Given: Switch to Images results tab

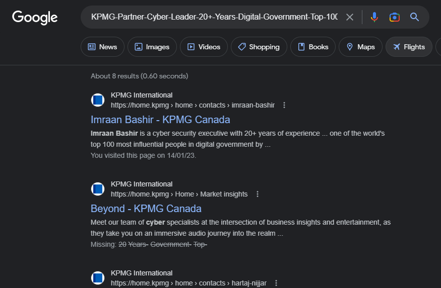Looking at the screenshot, I should point(152,47).
